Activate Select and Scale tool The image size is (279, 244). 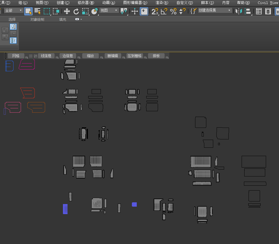[x=85, y=11]
